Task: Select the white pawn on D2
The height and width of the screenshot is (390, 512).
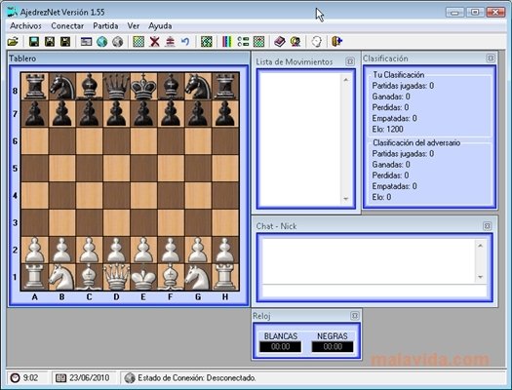Action: [x=116, y=250]
